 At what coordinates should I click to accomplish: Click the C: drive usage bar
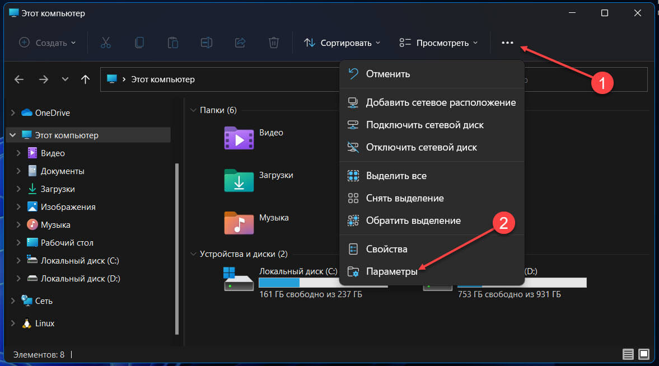323,283
